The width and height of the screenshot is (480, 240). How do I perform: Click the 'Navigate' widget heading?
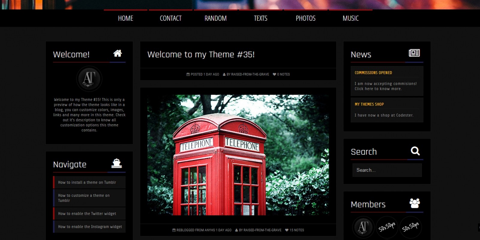pyautogui.click(x=70, y=165)
